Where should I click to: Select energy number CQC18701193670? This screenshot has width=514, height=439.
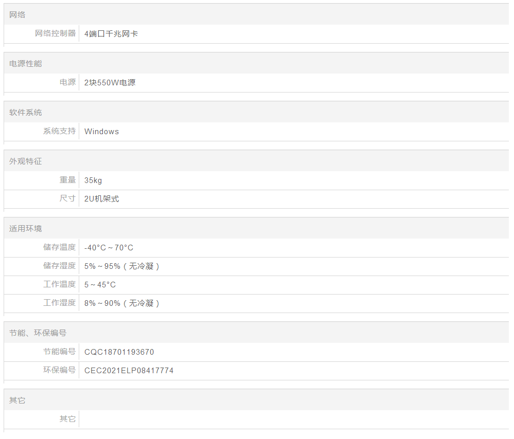click(x=119, y=352)
